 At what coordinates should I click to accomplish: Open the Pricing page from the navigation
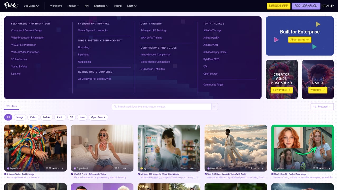118,6
